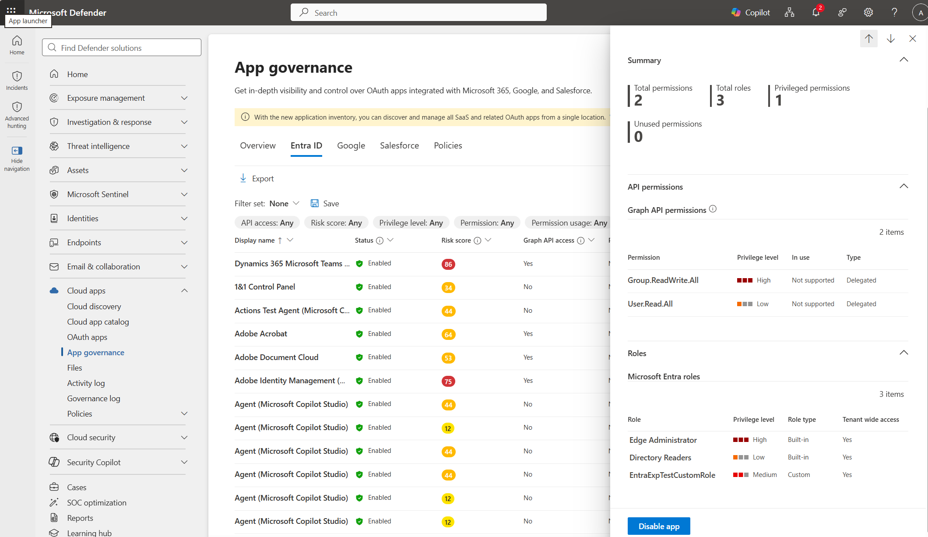The image size is (928, 537).
Task: Expand Threat intelligence menu
Action: (x=184, y=146)
